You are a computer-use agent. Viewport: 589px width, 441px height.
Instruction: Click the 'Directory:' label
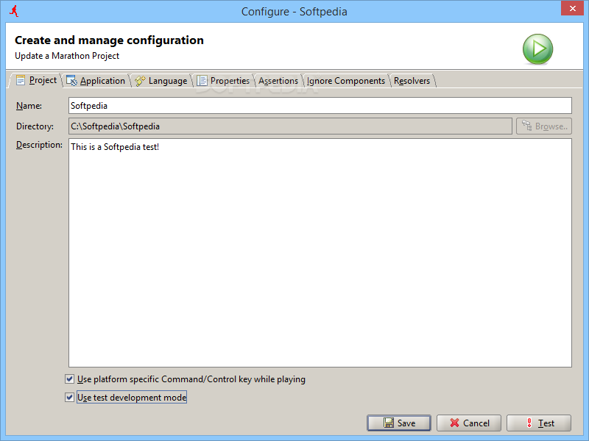(35, 126)
